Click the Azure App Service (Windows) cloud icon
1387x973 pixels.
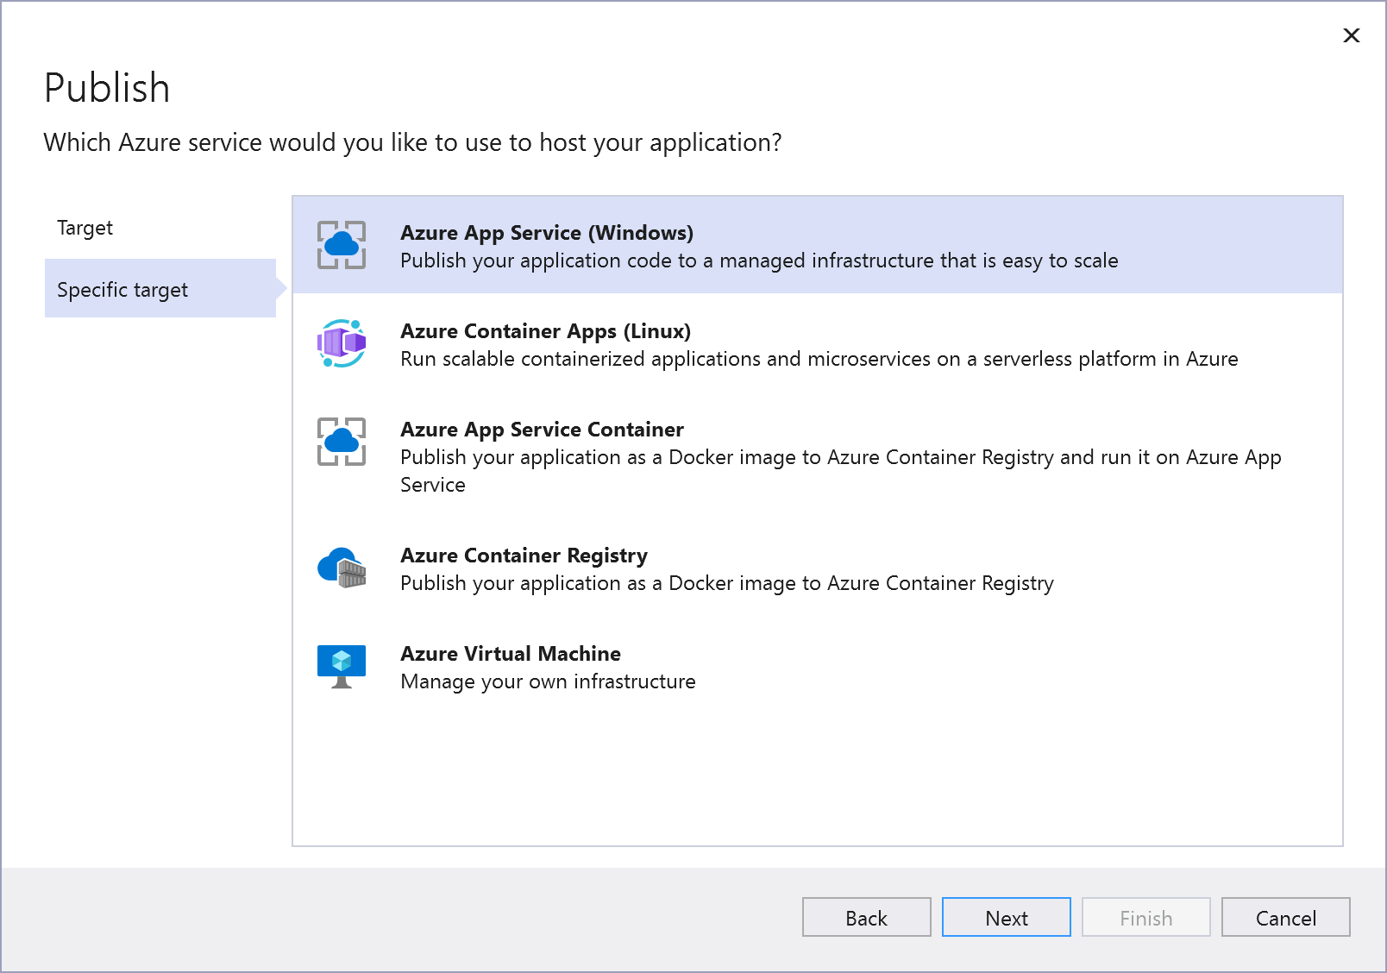click(342, 245)
